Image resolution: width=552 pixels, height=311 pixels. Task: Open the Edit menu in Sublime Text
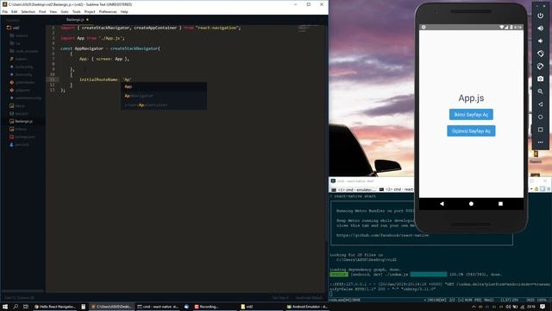click(x=14, y=11)
